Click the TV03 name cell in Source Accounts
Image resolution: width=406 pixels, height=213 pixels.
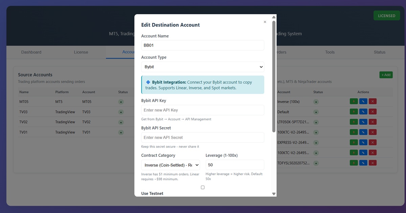23,112
